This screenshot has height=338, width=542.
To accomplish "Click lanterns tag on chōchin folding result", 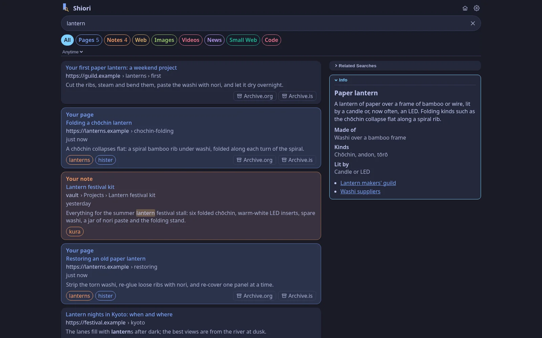I will [80, 160].
